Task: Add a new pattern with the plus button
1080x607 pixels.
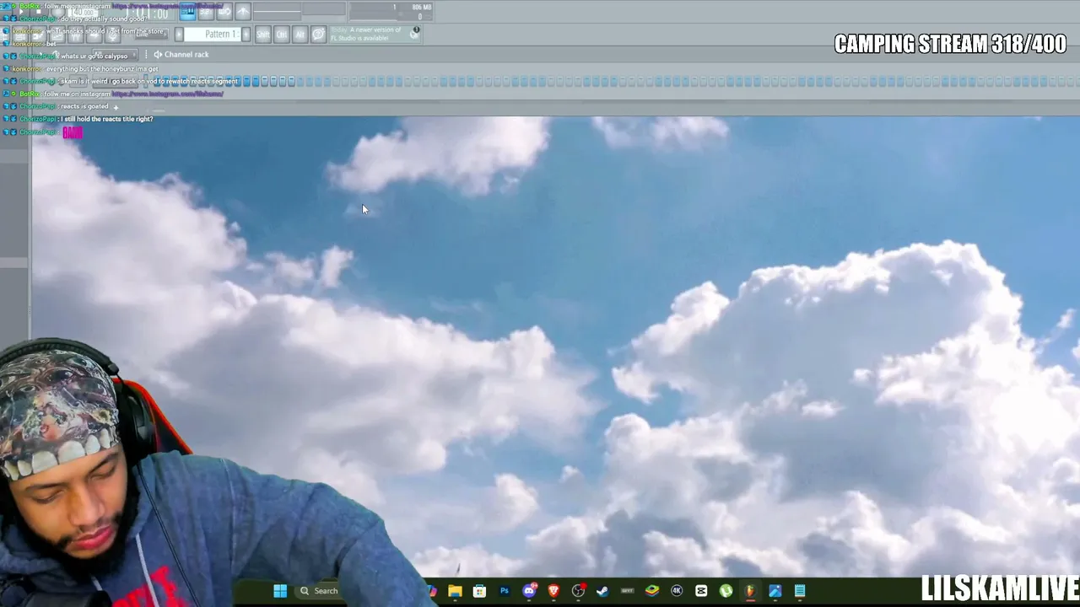Action: coord(246,35)
